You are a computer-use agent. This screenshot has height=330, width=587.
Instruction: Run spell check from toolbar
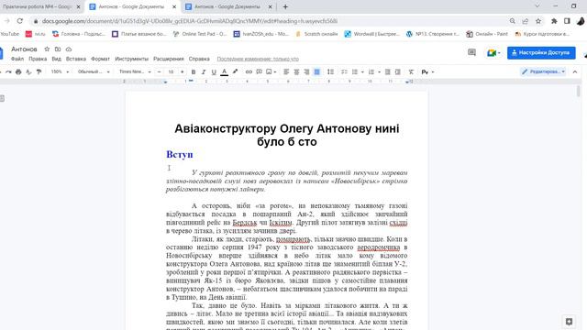point(28,71)
